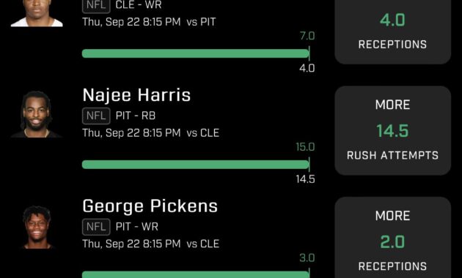Select George Pickens receptions progress bar
The height and width of the screenshot is (278, 462).
click(196, 275)
